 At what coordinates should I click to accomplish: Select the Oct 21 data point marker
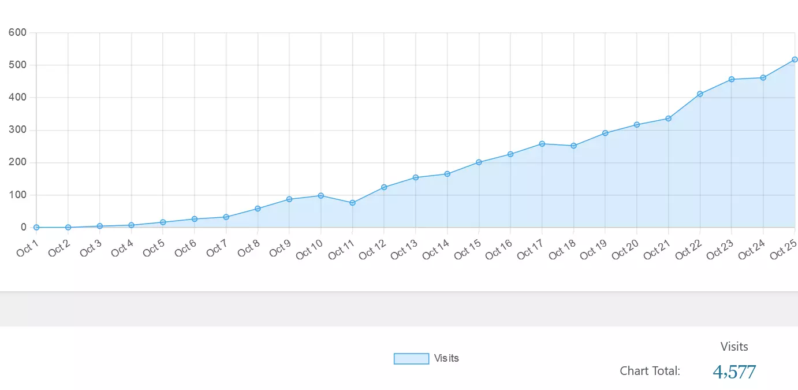[x=668, y=118]
